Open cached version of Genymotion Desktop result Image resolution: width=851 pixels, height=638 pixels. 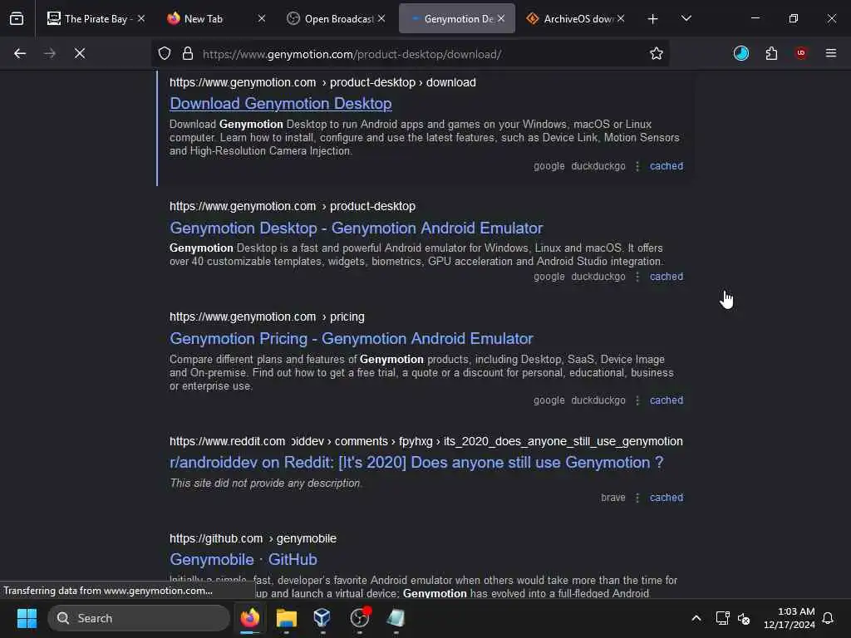[667, 277]
